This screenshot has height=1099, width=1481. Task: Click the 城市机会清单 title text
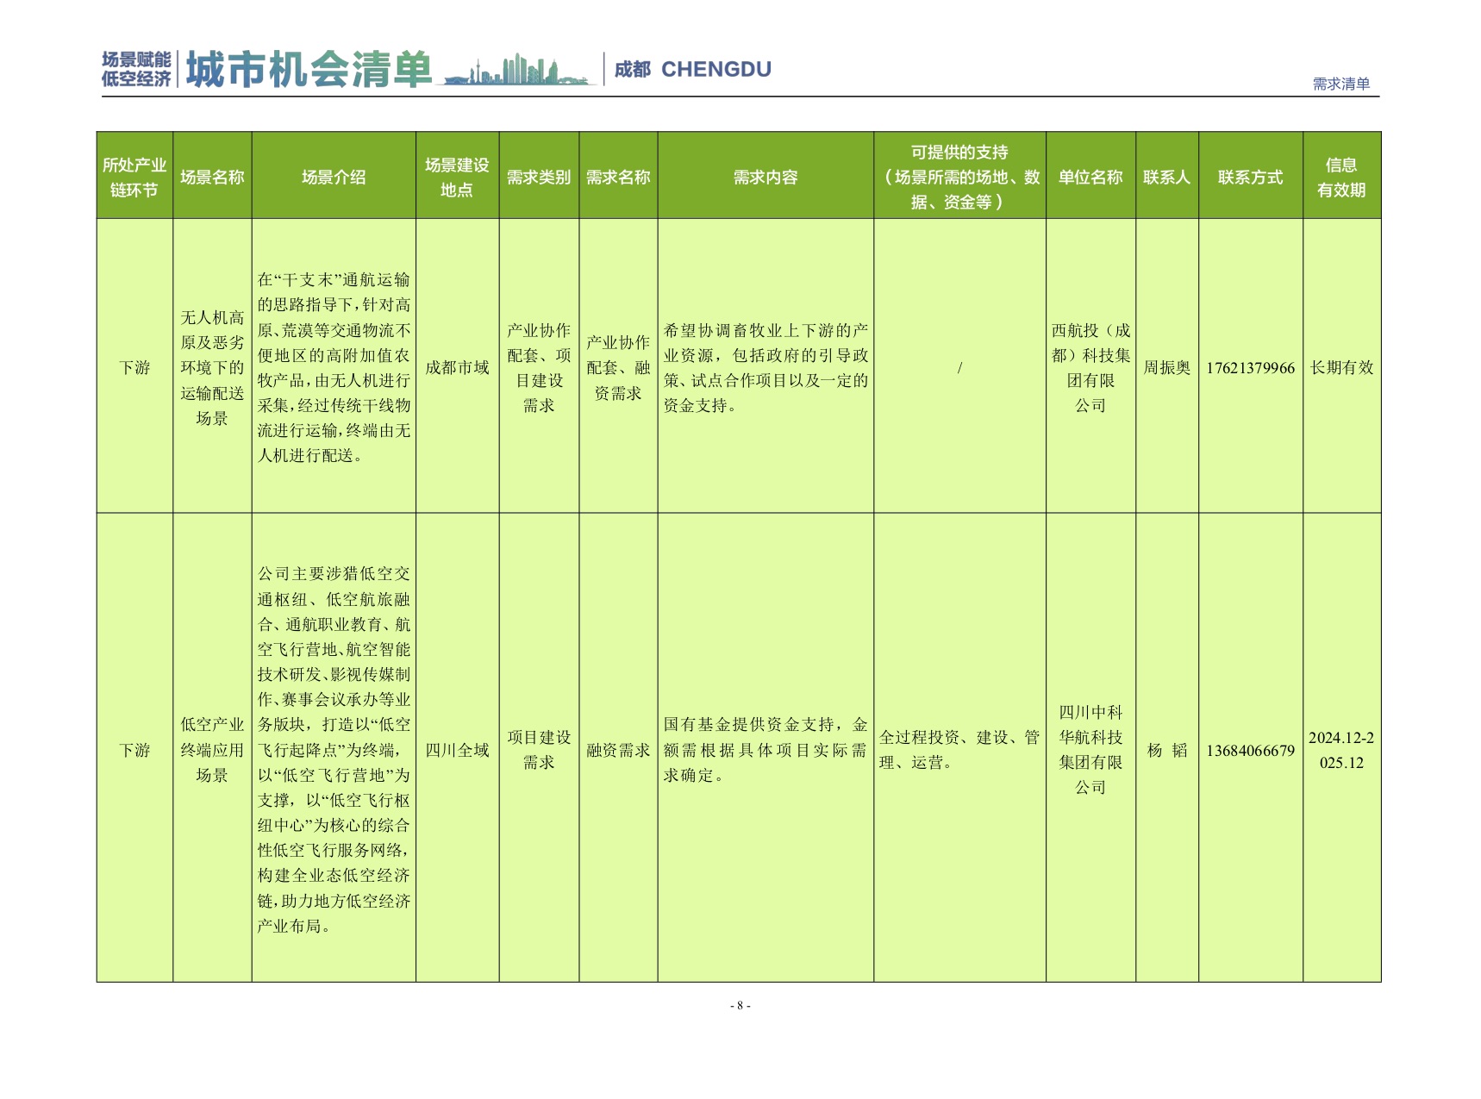click(309, 69)
